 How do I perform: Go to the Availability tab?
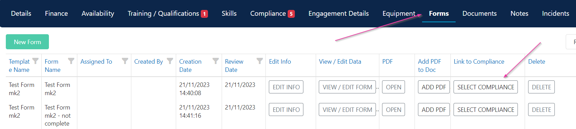coord(98,13)
